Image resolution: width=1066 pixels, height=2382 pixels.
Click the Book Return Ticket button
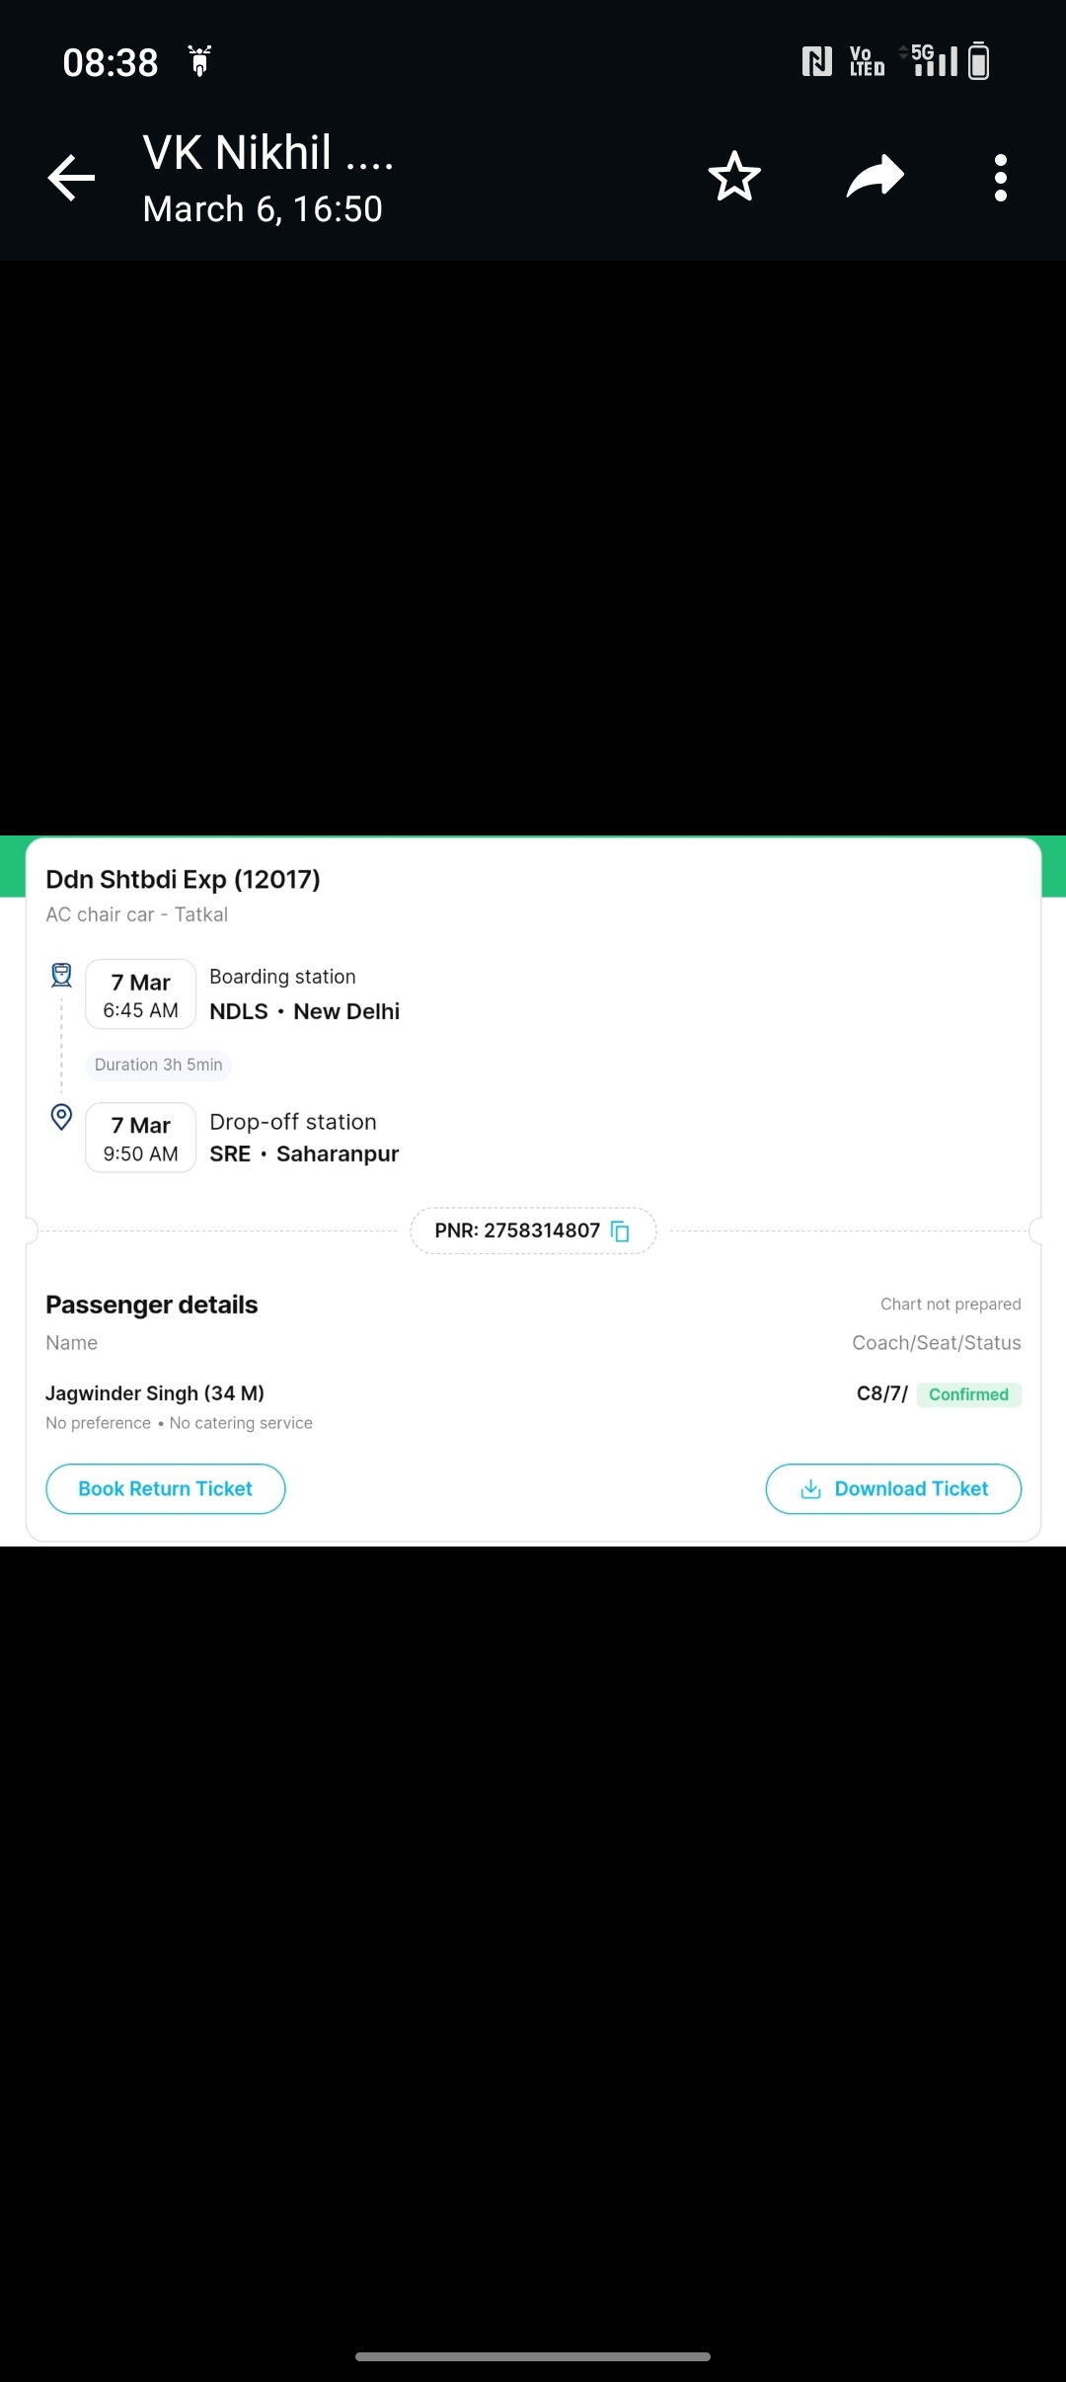[x=166, y=1488]
